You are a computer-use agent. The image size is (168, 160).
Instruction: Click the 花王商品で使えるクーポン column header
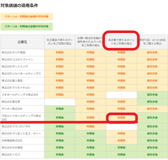tap(60, 42)
